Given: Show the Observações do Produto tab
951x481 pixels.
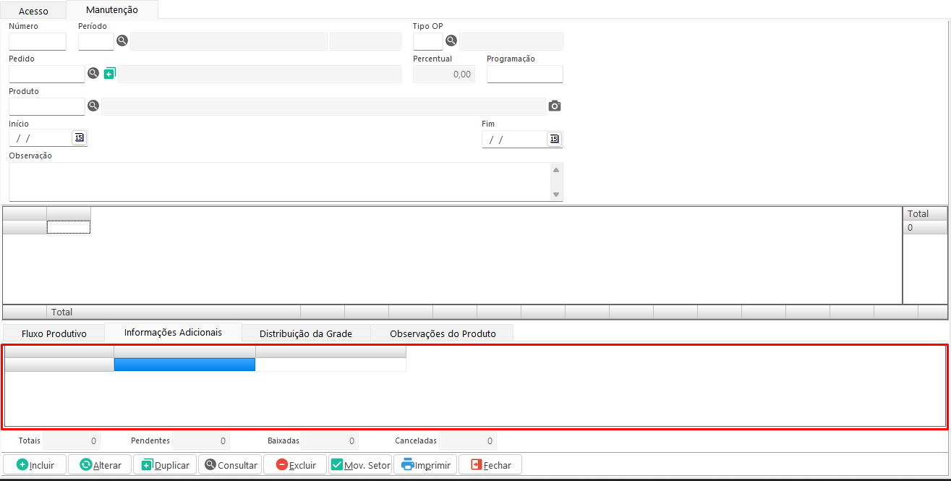Looking at the screenshot, I should click(x=443, y=333).
